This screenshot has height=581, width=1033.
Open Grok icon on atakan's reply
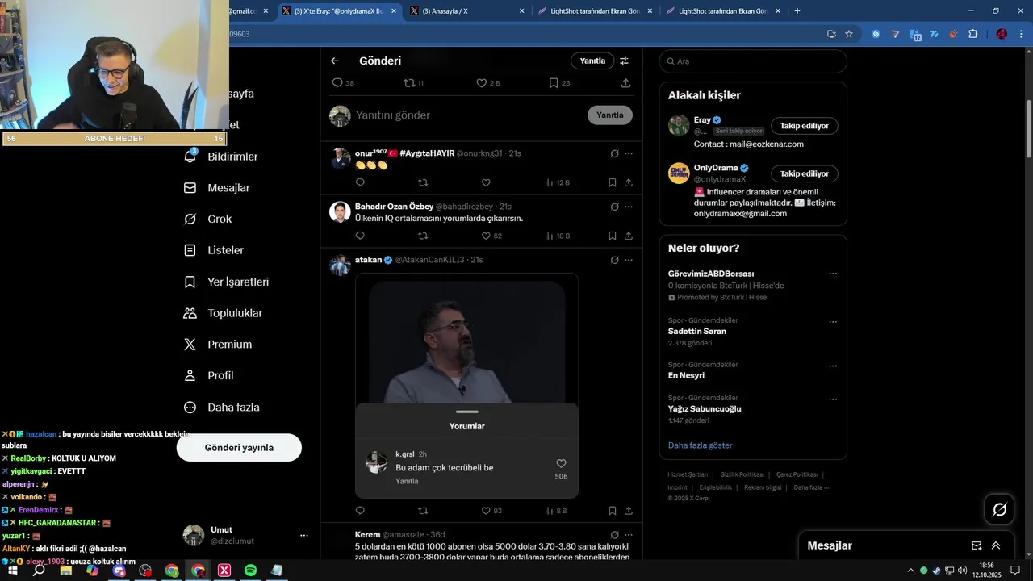615,260
